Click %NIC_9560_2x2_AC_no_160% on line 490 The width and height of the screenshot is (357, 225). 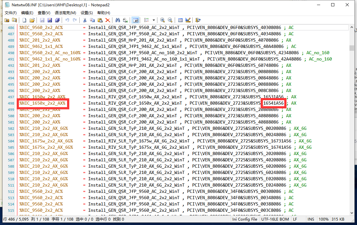click(50, 53)
